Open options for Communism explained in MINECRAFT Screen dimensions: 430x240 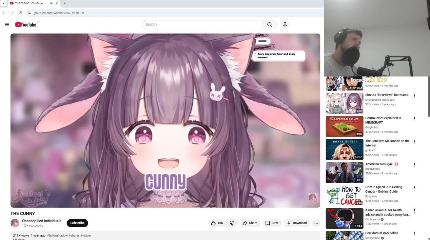pyautogui.click(x=414, y=119)
